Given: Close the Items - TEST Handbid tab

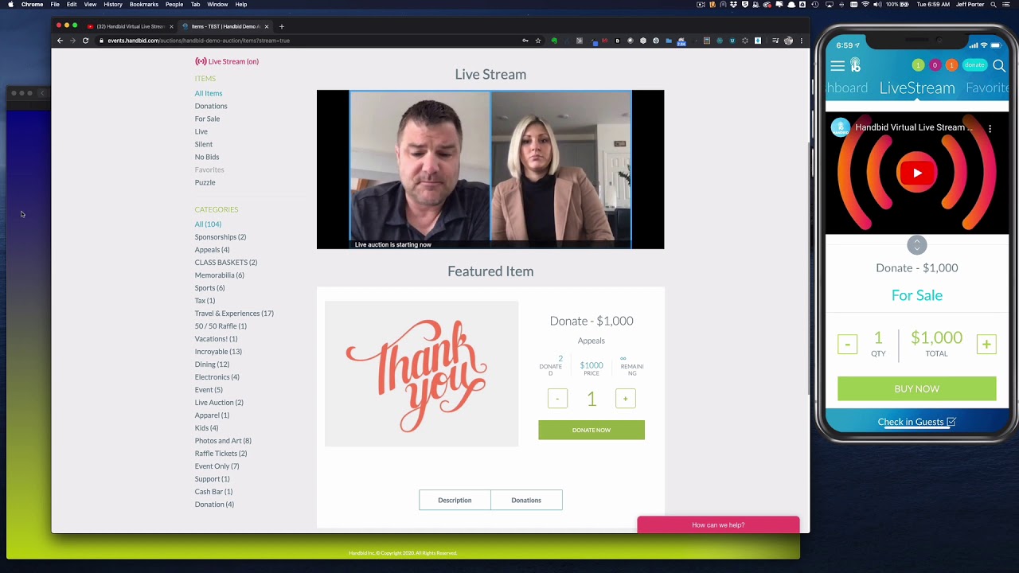Looking at the screenshot, I should [267, 26].
